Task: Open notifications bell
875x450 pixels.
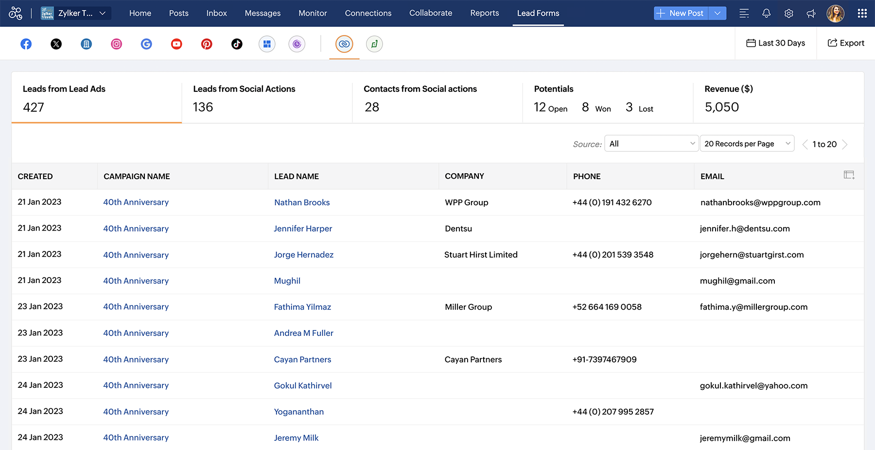Action: click(767, 14)
